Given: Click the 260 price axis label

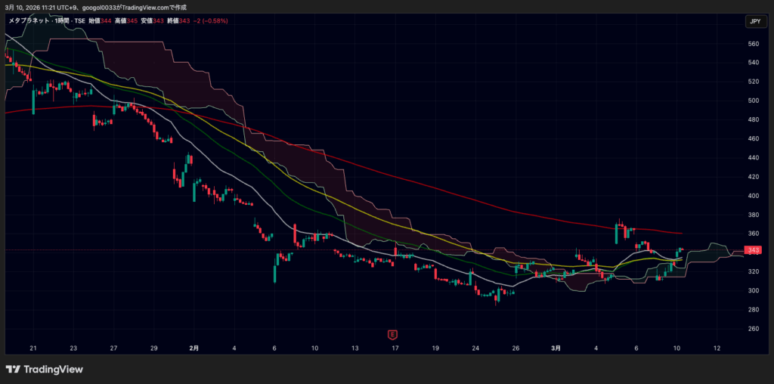Looking at the screenshot, I should click(x=753, y=329).
